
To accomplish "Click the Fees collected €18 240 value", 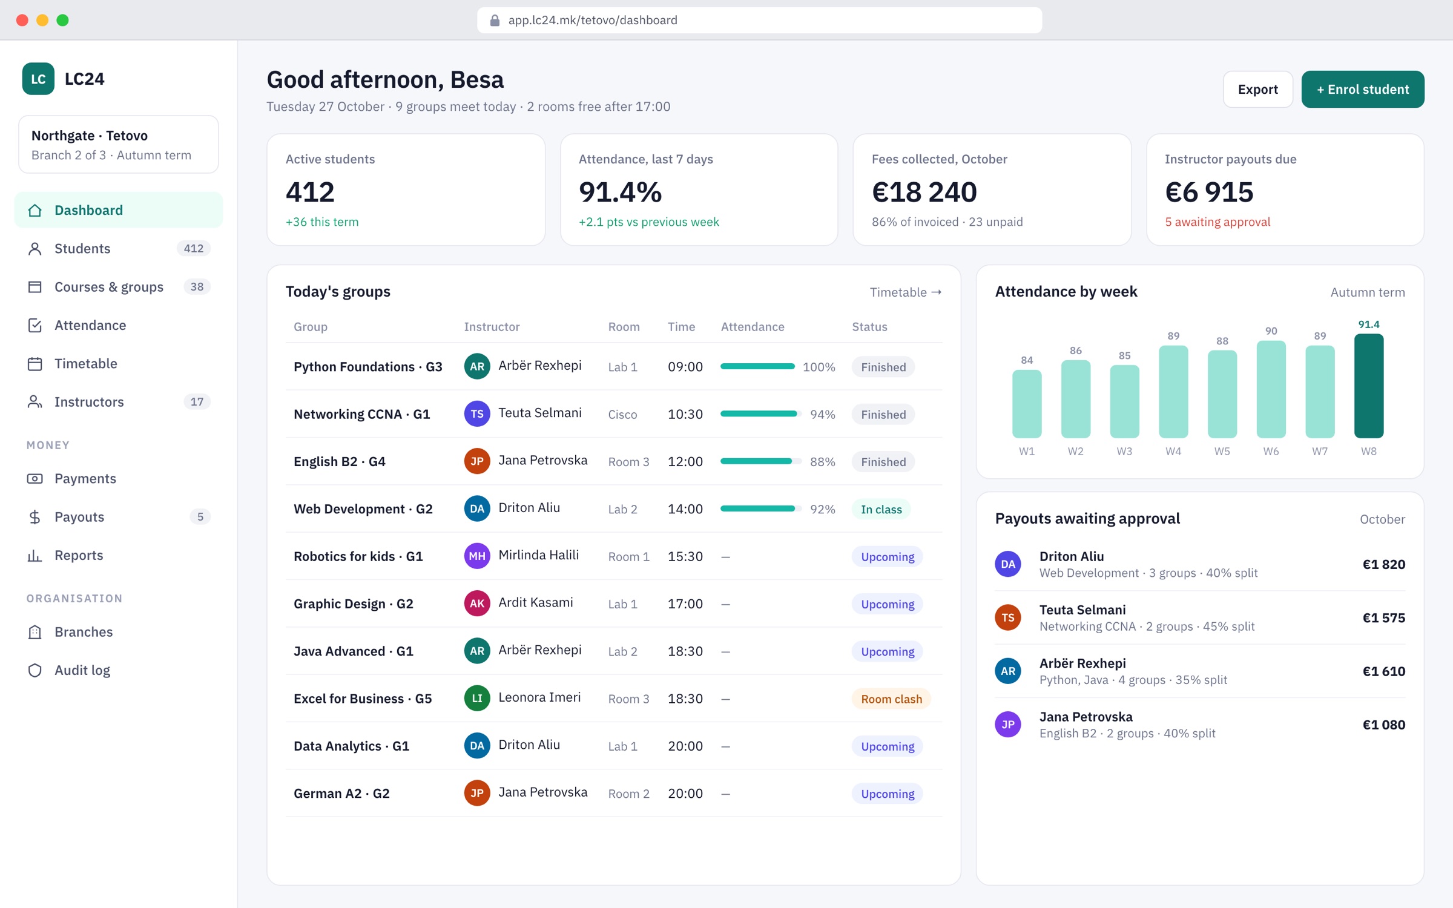I will pos(924,192).
